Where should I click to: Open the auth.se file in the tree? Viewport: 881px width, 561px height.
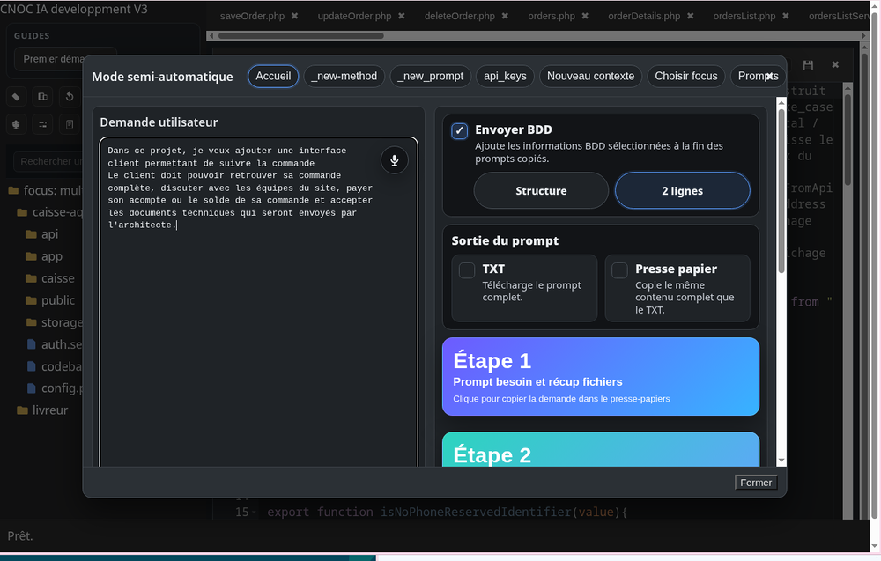[x=55, y=344]
